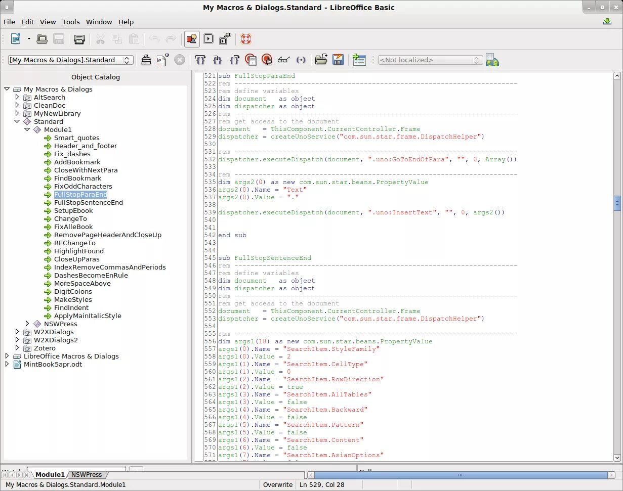Click the Overwrite indicator in the status bar
The image size is (623, 491).
(277, 484)
